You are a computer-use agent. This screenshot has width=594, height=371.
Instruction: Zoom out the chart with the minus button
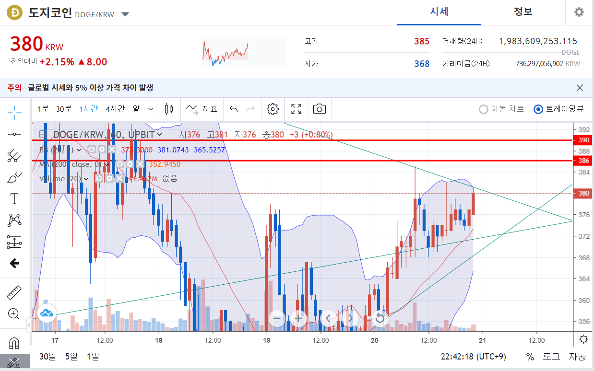[277, 318]
